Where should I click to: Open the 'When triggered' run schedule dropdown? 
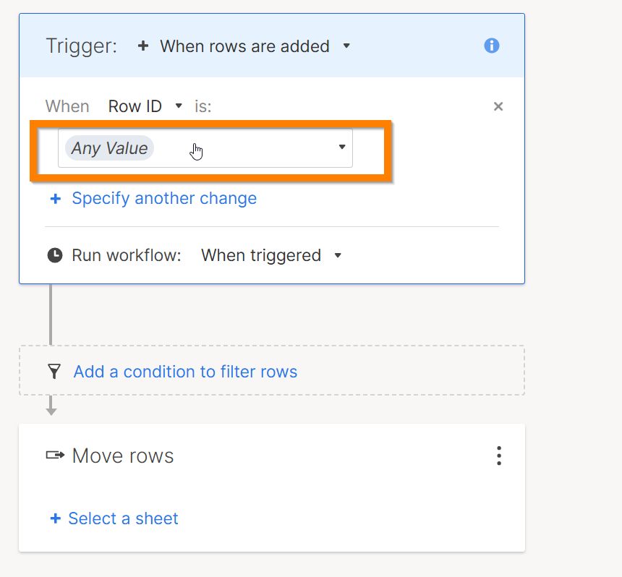[x=270, y=255]
